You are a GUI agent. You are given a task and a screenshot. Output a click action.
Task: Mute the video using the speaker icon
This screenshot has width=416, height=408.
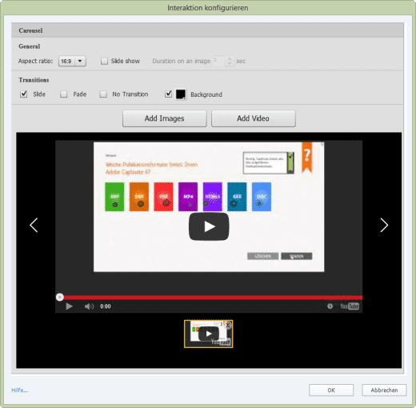[89, 306]
